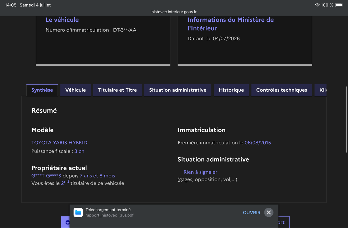Viewport: 348px width, 228px height.
Task: Click the TOYOTA YARIS HYBRID model text
Action: (59, 143)
